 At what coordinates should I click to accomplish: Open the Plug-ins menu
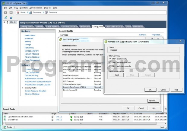coord(48,8)
